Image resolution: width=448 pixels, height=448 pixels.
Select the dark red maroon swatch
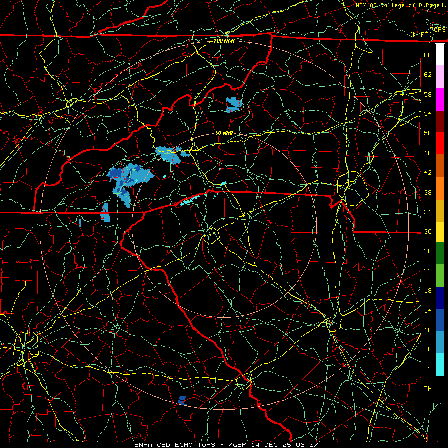[440, 121]
